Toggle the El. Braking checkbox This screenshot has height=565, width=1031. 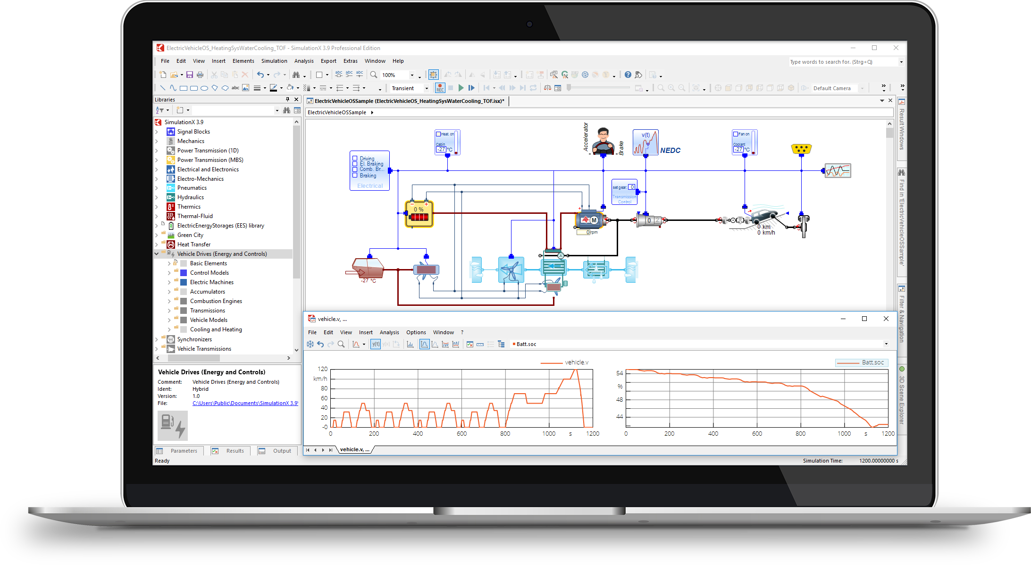coord(354,164)
